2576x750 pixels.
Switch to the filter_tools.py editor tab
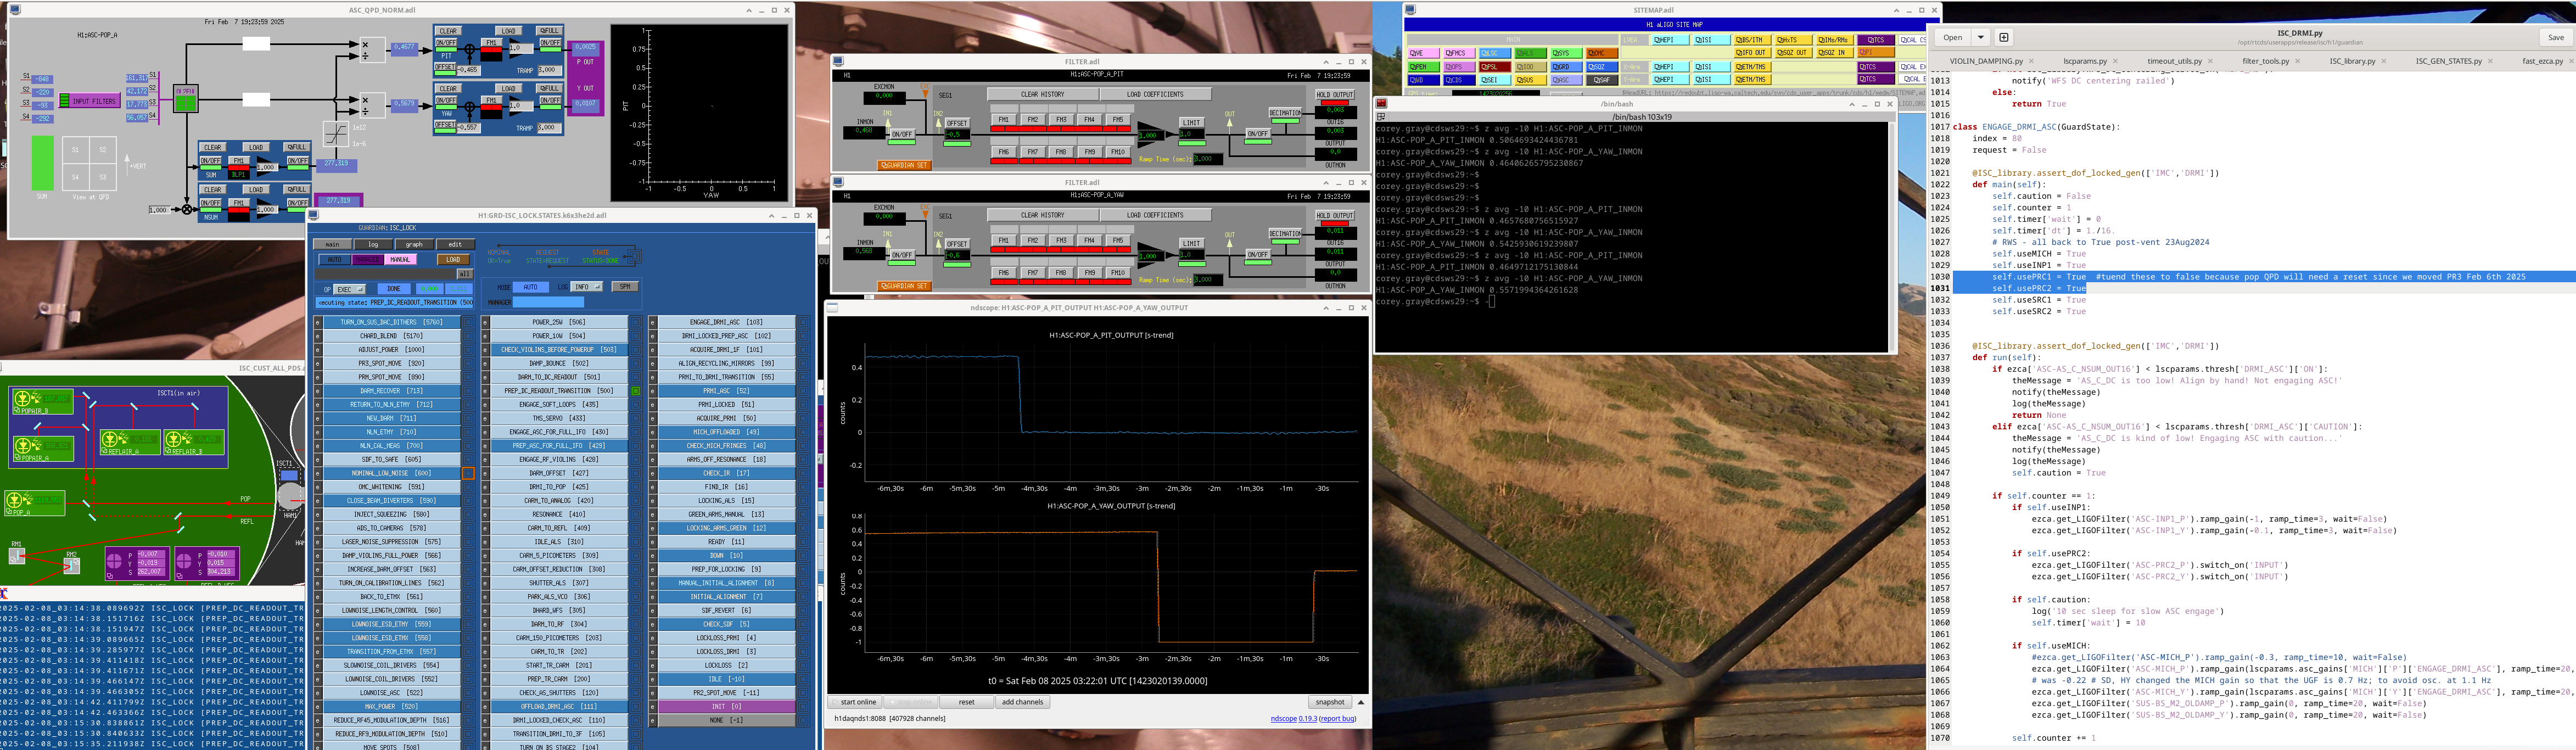(x=2265, y=61)
